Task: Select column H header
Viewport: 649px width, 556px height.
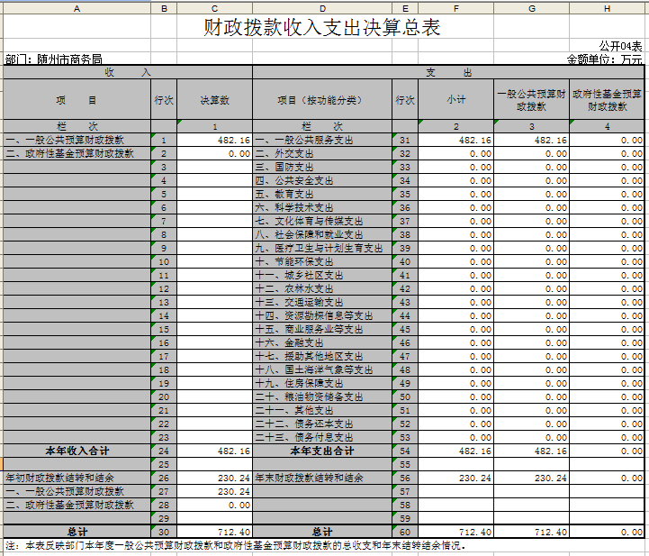Action: tap(608, 7)
